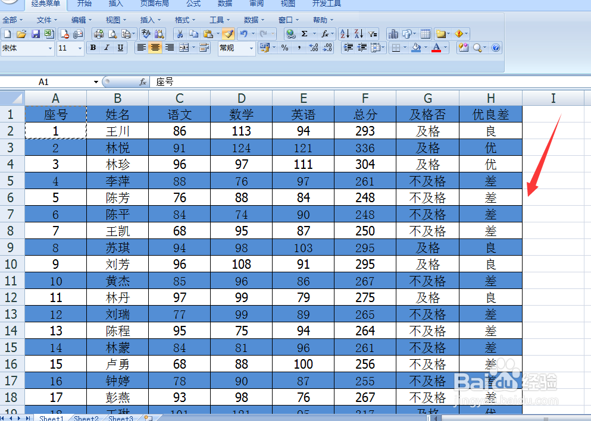Insert a table with the grid icon

tap(426, 34)
